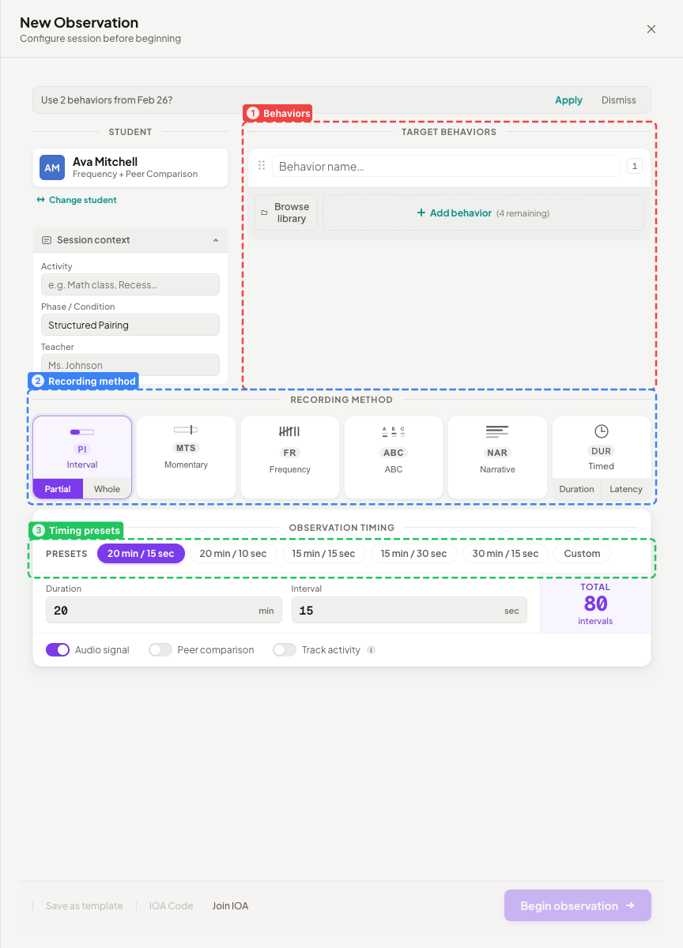Viewport: 683px width, 948px height.
Task: Turn on Peer comparison
Action: coord(160,649)
